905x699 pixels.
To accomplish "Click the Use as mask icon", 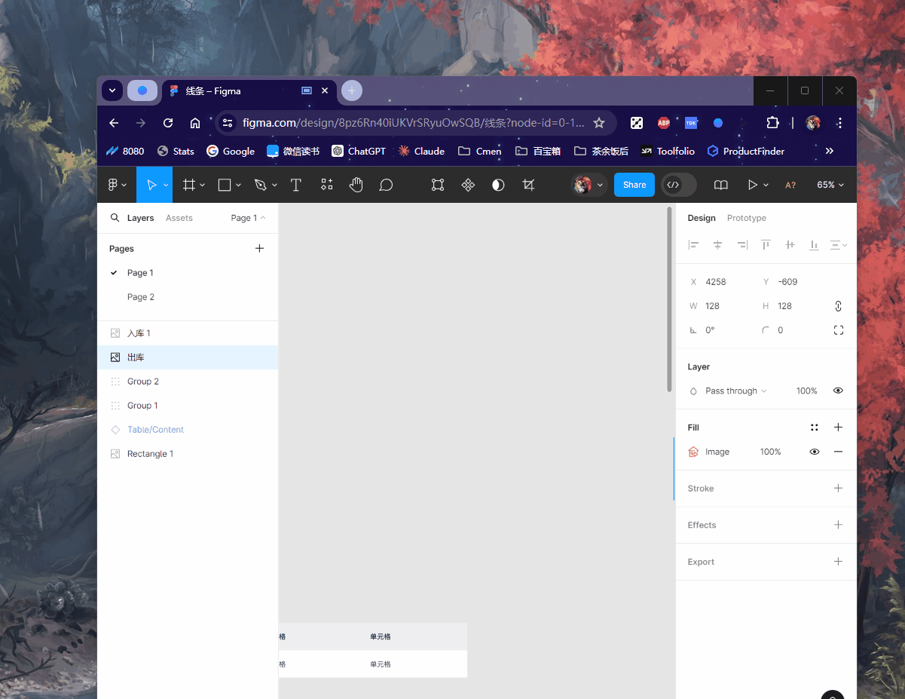I will coord(498,185).
